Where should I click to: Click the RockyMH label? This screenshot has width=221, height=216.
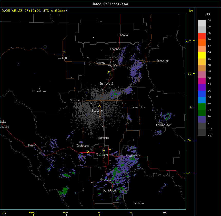pos(63,58)
